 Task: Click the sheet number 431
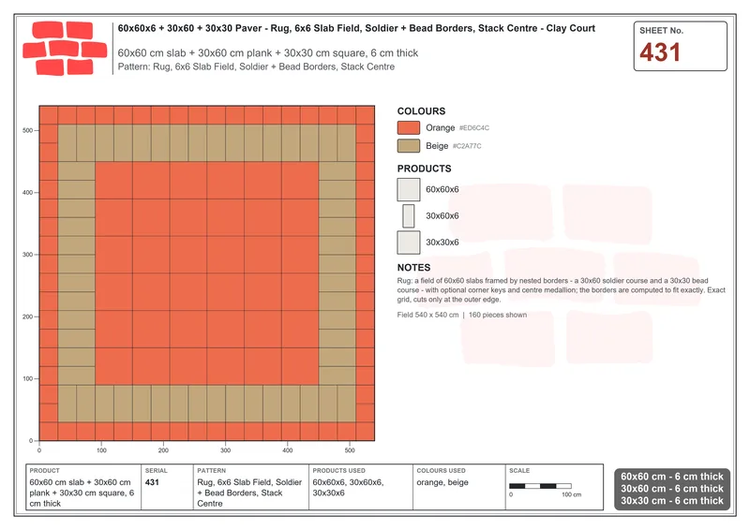[x=660, y=52]
